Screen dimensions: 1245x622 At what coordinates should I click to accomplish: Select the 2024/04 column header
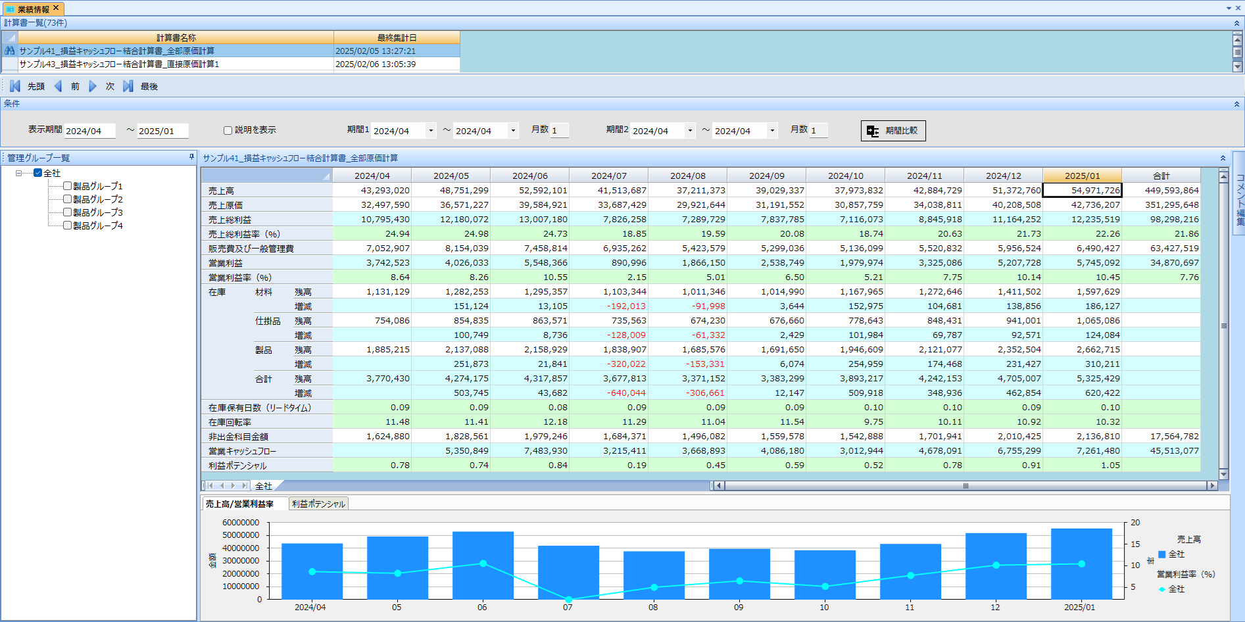click(372, 176)
